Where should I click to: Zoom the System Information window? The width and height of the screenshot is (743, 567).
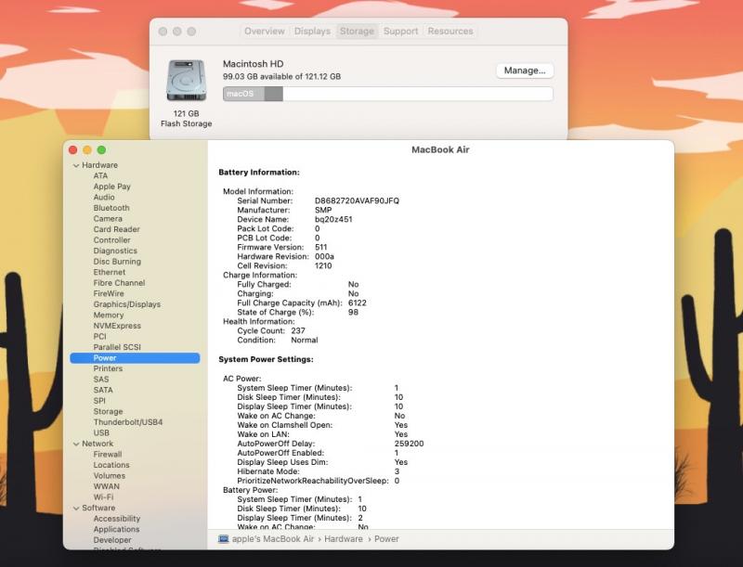(x=101, y=150)
